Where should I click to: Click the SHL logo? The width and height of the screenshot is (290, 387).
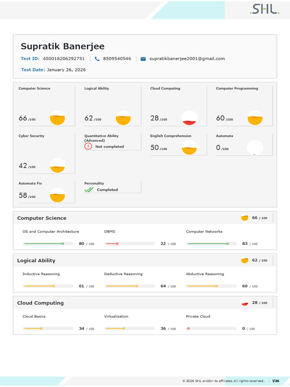[264, 9]
